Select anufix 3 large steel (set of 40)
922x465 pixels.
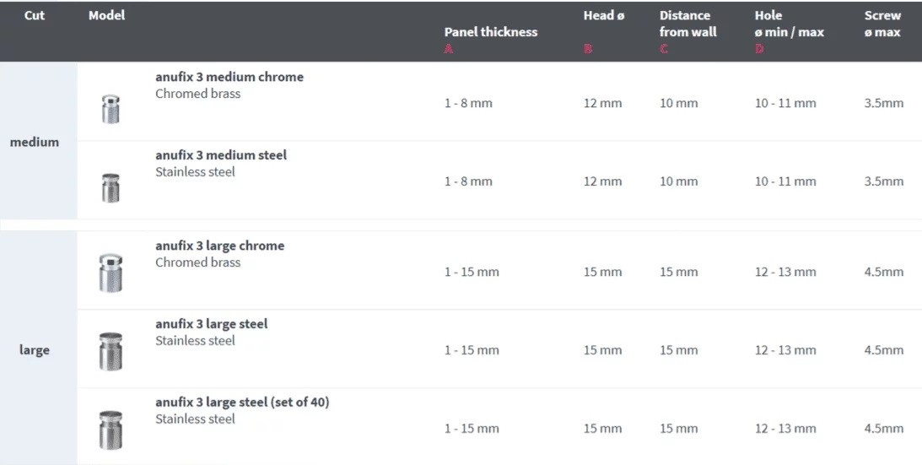pos(242,402)
